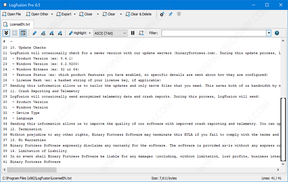Expand the Close dropdown arrow
The image size is (288, 182).
point(98,14)
